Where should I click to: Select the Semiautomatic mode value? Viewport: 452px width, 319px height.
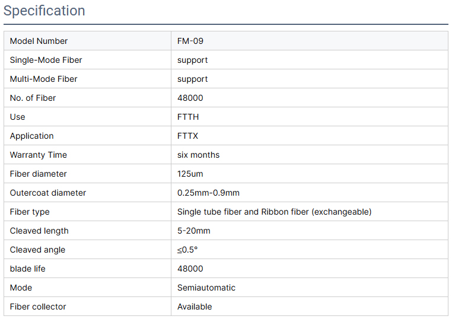[206, 288]
